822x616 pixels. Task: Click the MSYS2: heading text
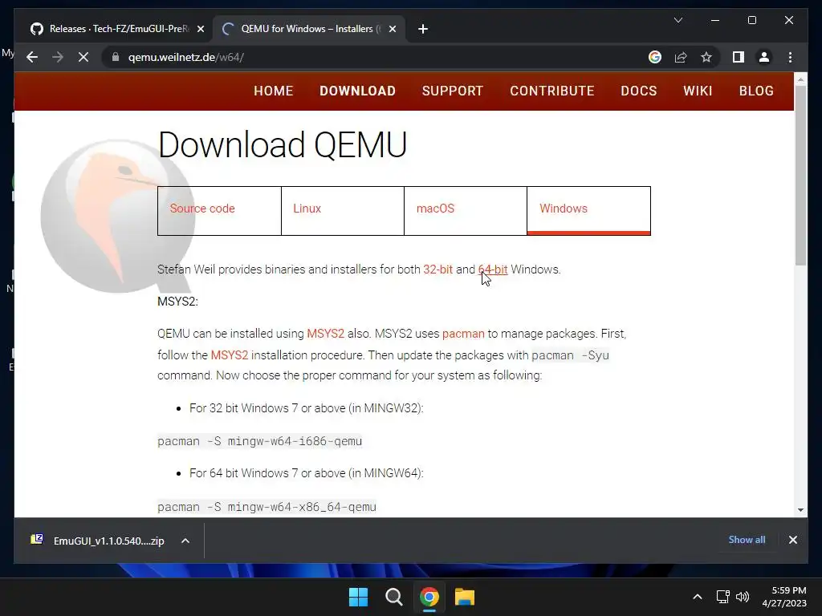click(177, 302)
